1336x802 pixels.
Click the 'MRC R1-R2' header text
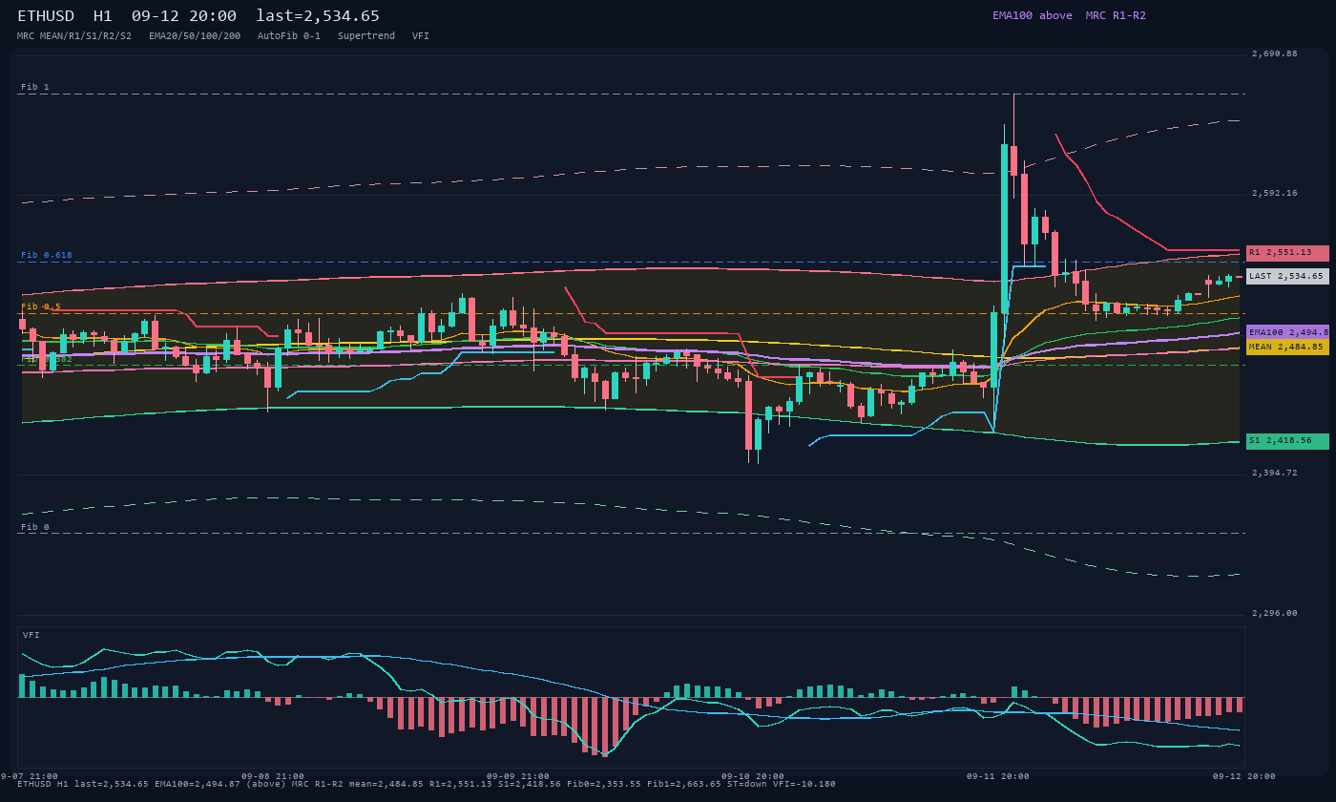click(x=1116, y=15)
